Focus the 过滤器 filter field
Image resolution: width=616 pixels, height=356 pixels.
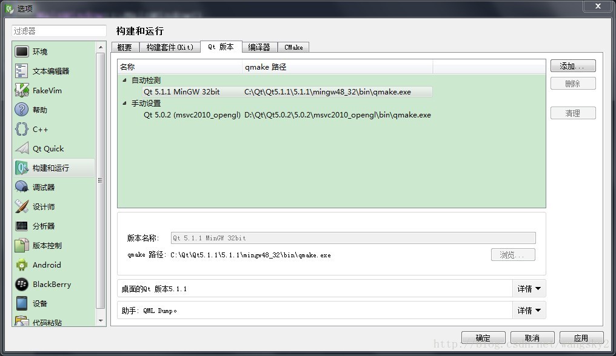point(59,31)
